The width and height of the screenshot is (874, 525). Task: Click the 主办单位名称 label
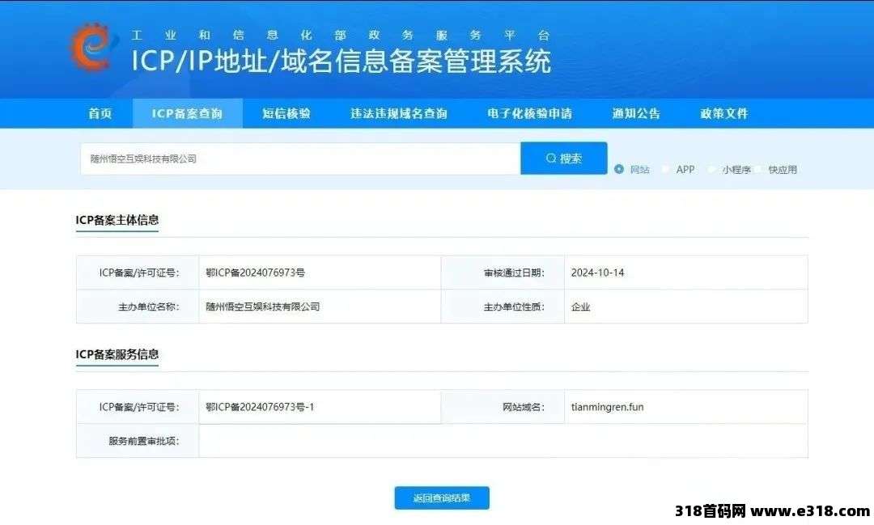coord(148,307)
